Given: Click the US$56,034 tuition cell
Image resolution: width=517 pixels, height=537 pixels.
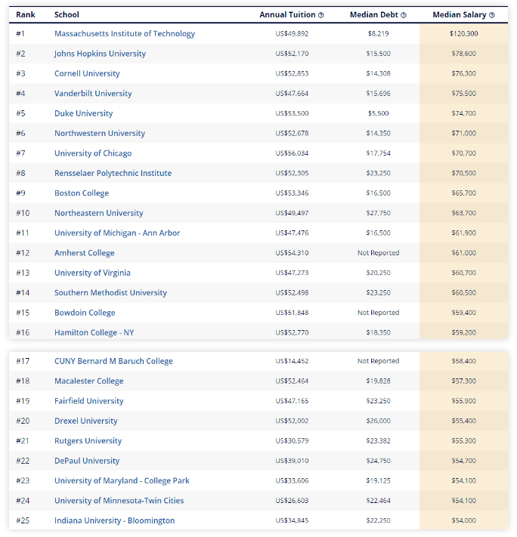Looking at the screenshot, I should click(292, 153).
